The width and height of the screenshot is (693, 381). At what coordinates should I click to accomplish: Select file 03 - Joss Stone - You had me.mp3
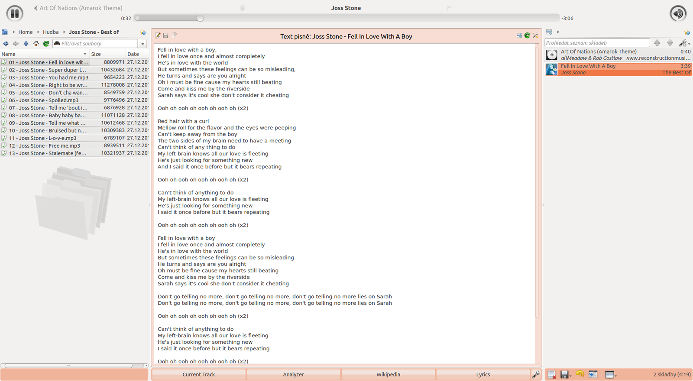click(74, 77)
